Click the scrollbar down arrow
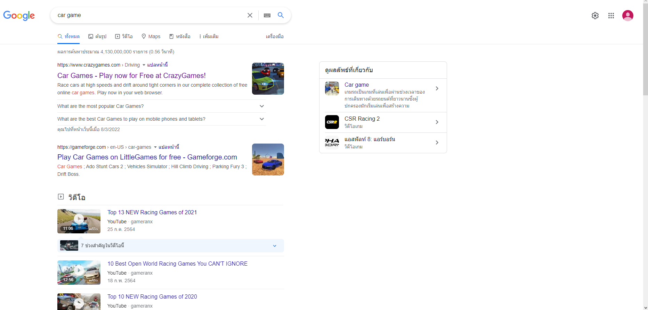 tap(646, 307)
